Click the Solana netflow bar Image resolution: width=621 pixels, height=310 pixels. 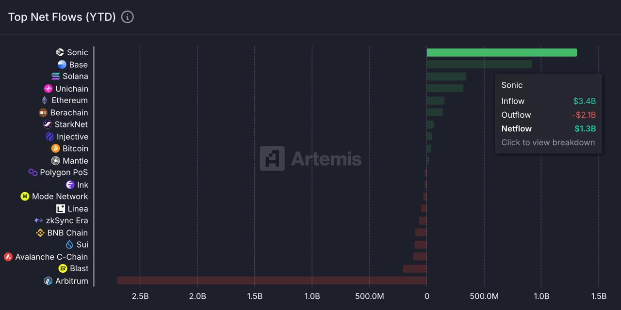coord(446,77)
